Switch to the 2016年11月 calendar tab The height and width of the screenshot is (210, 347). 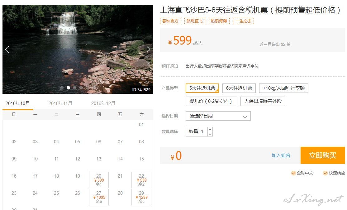click(x=60, y=103)
